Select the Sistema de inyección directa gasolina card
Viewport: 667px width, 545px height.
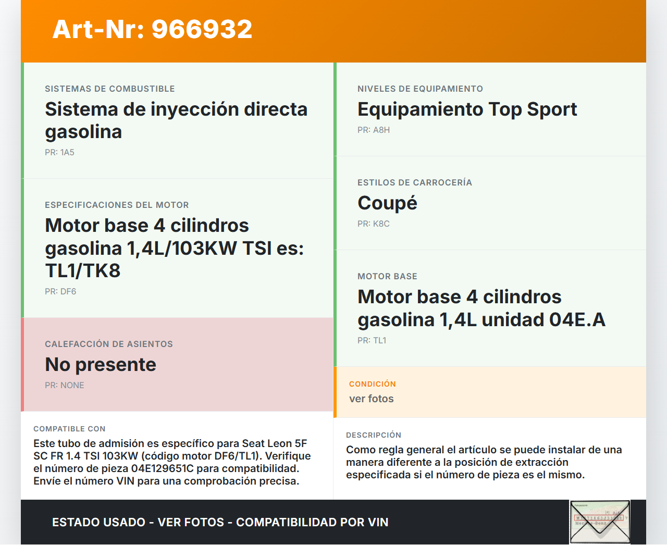(x=176, y=120)
